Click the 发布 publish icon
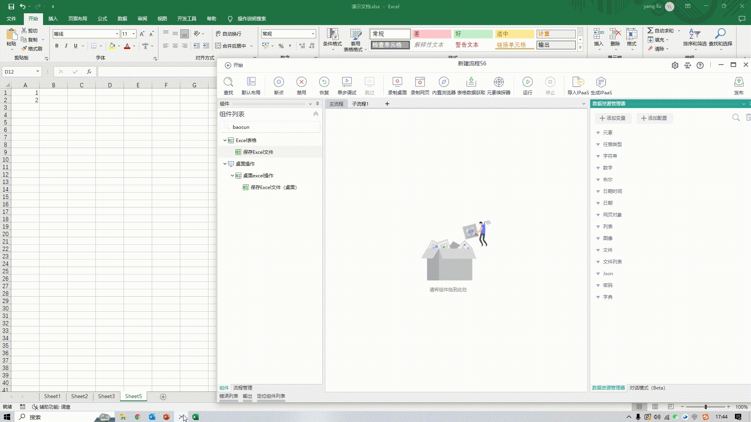 point(738,82)
